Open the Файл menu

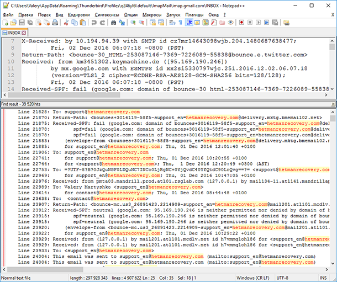pos(8,15)
